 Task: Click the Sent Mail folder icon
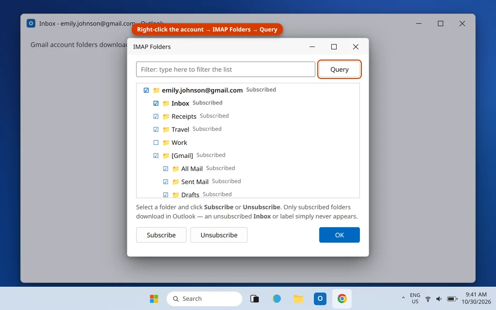coord(175,182)
